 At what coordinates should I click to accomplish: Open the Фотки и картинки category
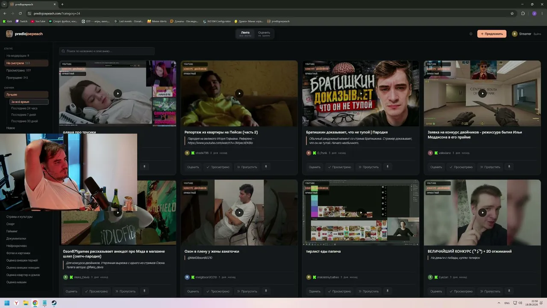[x=18, y=253]
